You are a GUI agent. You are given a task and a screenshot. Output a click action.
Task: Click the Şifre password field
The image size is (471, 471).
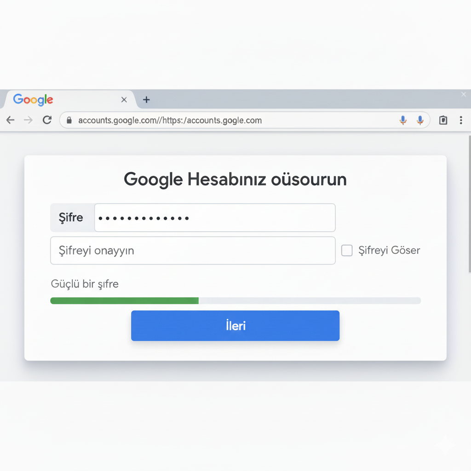tap(214, 218)
